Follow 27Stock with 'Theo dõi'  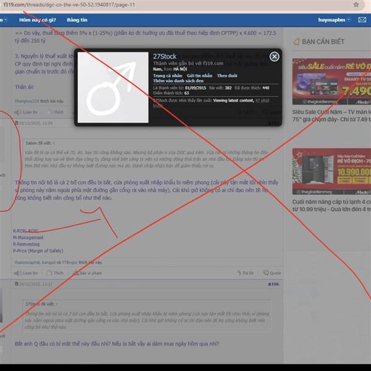click(227, 75)
